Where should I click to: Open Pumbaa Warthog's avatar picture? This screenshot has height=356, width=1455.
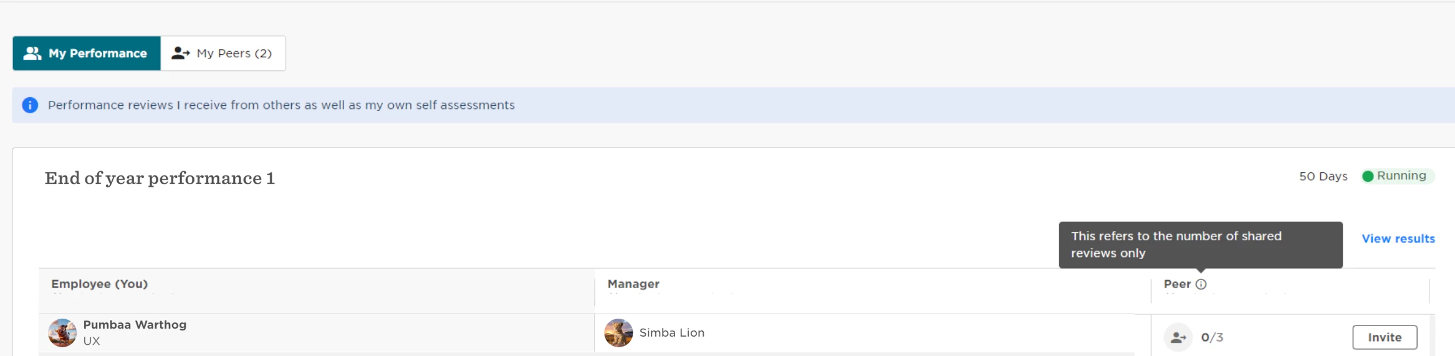click(62, 333)
